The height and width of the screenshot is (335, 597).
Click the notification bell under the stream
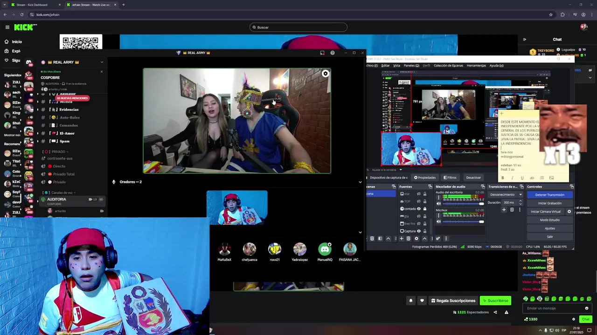[x=410, y=301]
